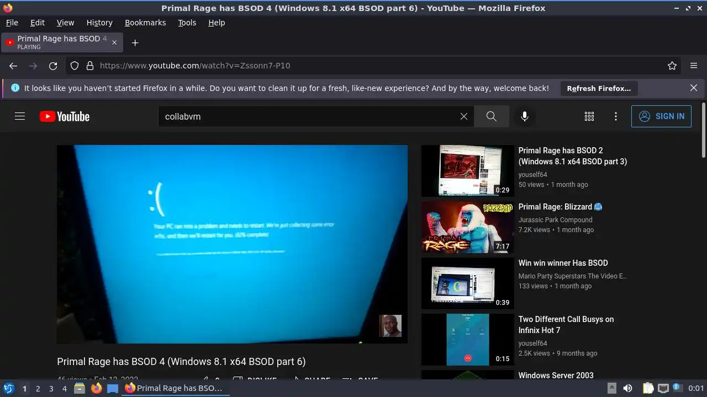Screen dimensions: 707x397
Task: Click the SIGN IN button
Action: pyautogui.click(x=661, y=116)
